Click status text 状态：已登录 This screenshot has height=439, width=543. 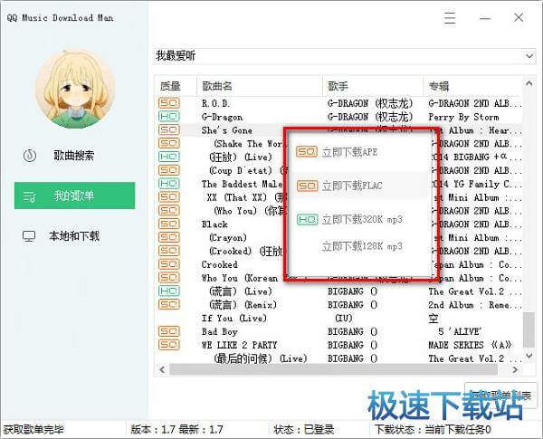pos(304,430)
